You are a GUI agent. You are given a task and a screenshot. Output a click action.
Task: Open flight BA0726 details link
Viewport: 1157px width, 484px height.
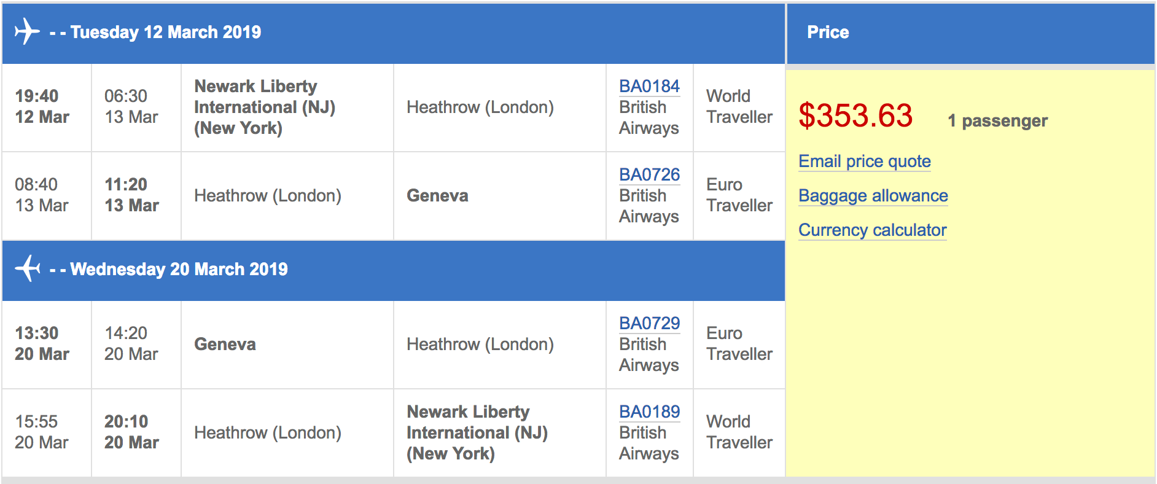click(649, 175)
